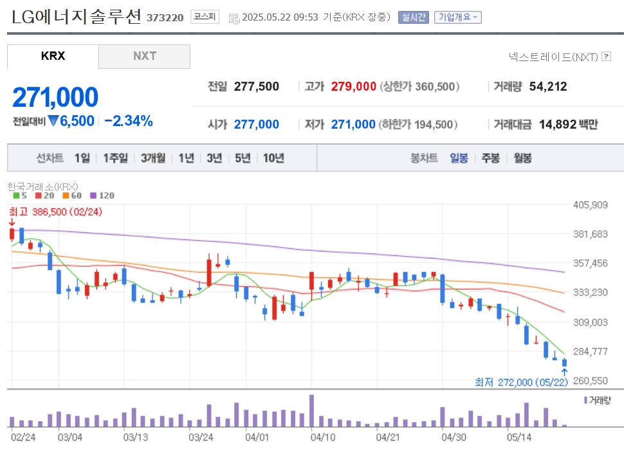Click the green 5-day moving average marker

[16, 196]
